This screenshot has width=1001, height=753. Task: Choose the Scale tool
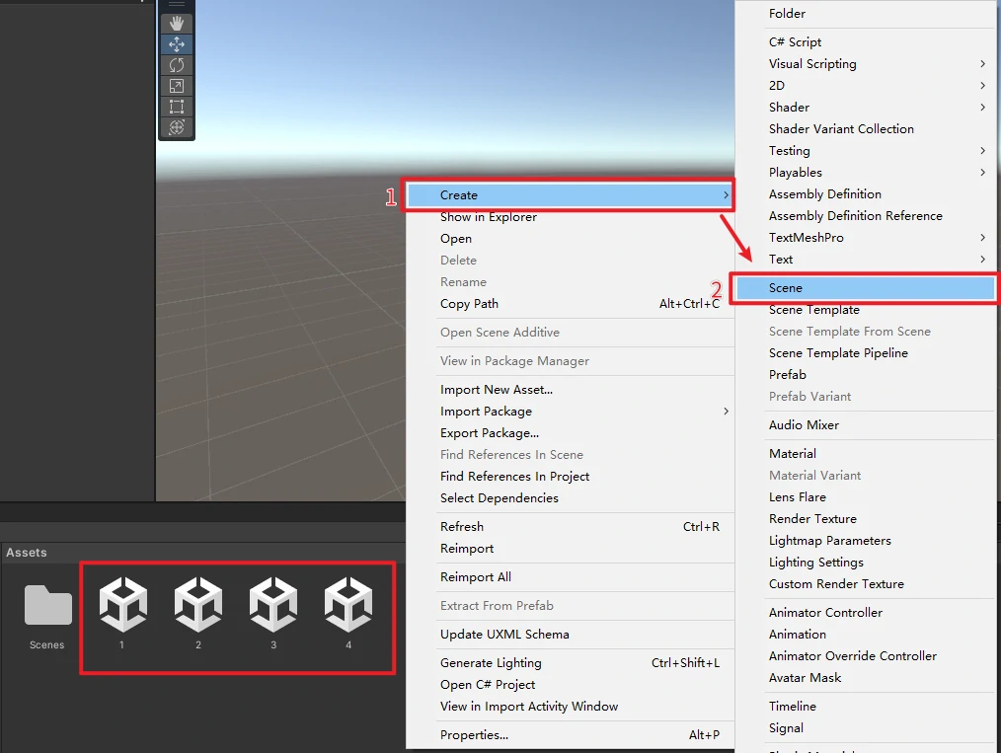coord(177,86)
